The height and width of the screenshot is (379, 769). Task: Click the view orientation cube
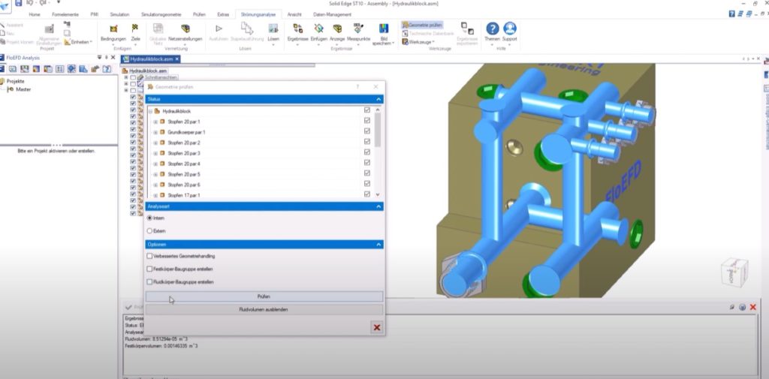(734, 273)
